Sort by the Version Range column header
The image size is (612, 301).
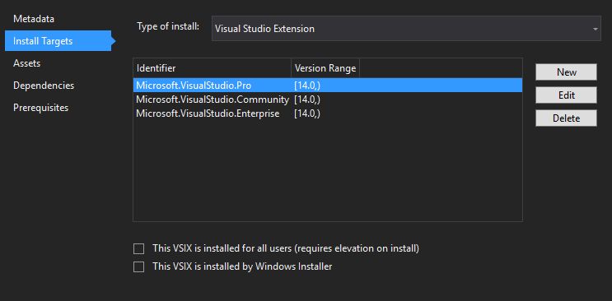(x=325, y=68)
